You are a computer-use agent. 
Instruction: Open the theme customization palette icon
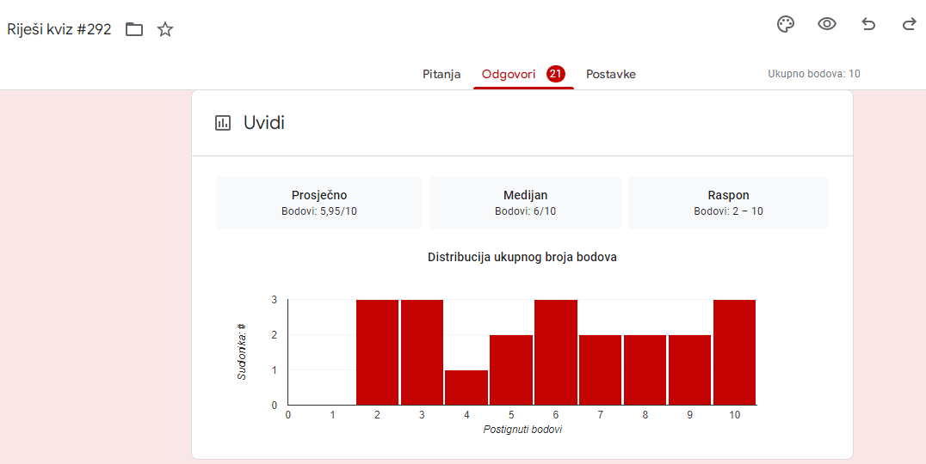pos(786,24)
